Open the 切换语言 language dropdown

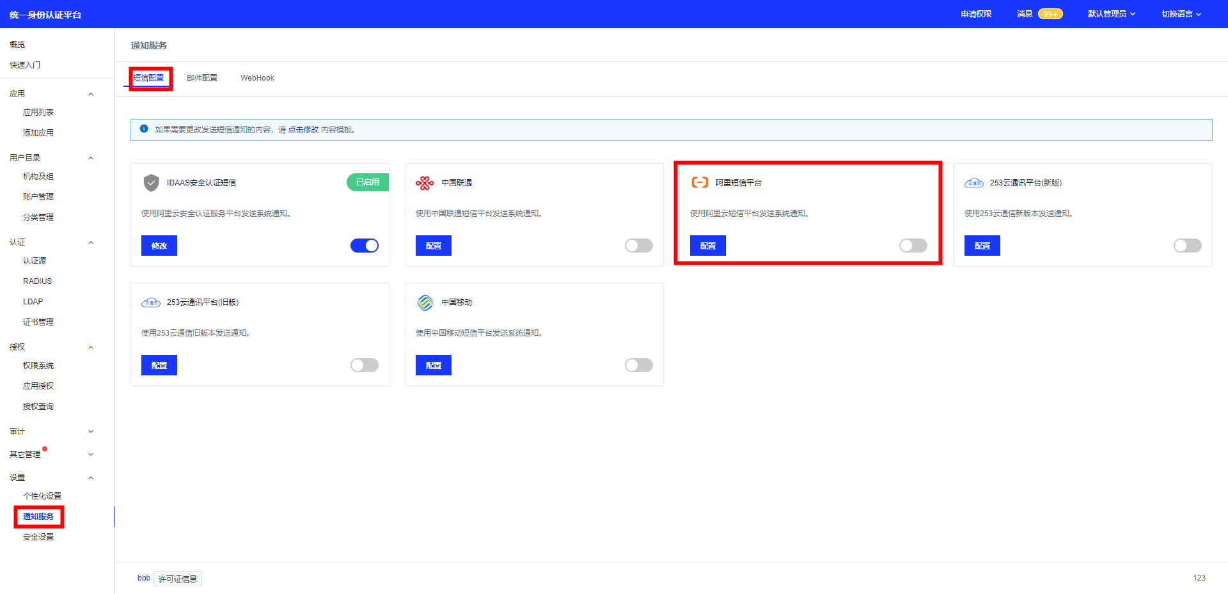click(x=1181, y=14)
